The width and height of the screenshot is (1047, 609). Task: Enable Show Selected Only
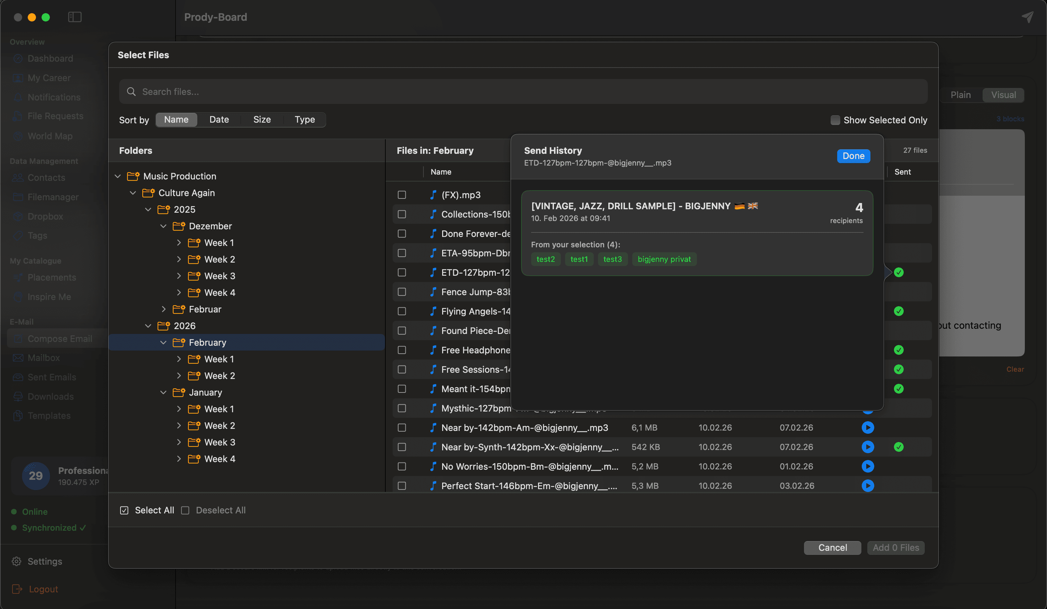pyautogui.click(x=835, y=120)
